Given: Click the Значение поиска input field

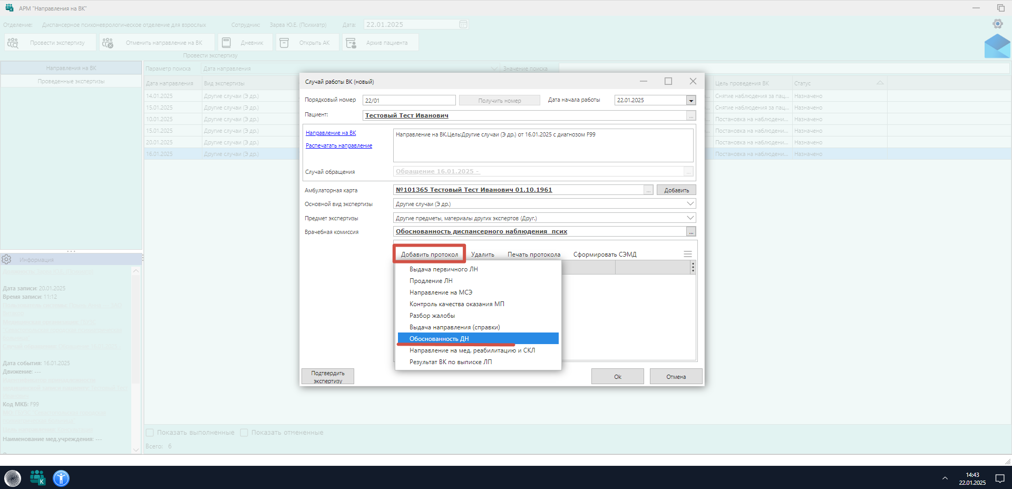Looking at the screenshot, I should pyautogui.click(x=784, y=69).
